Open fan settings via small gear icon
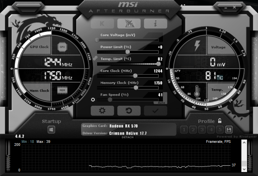Image resolution: width=258 pixels, height=176 pixels. [93, 99]
